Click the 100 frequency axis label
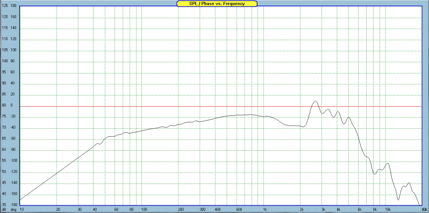Image resolution: width=429 pixels, height=213 pixels. pyautogui.click(x=144, y=209)
